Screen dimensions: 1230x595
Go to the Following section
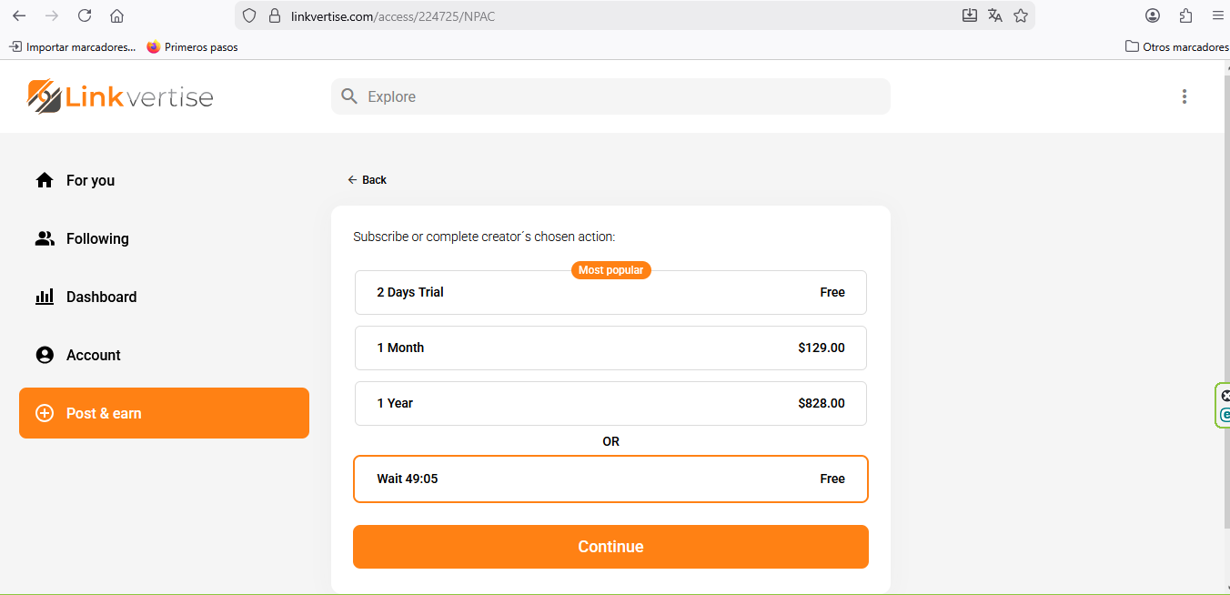click(x=96, y=238)
